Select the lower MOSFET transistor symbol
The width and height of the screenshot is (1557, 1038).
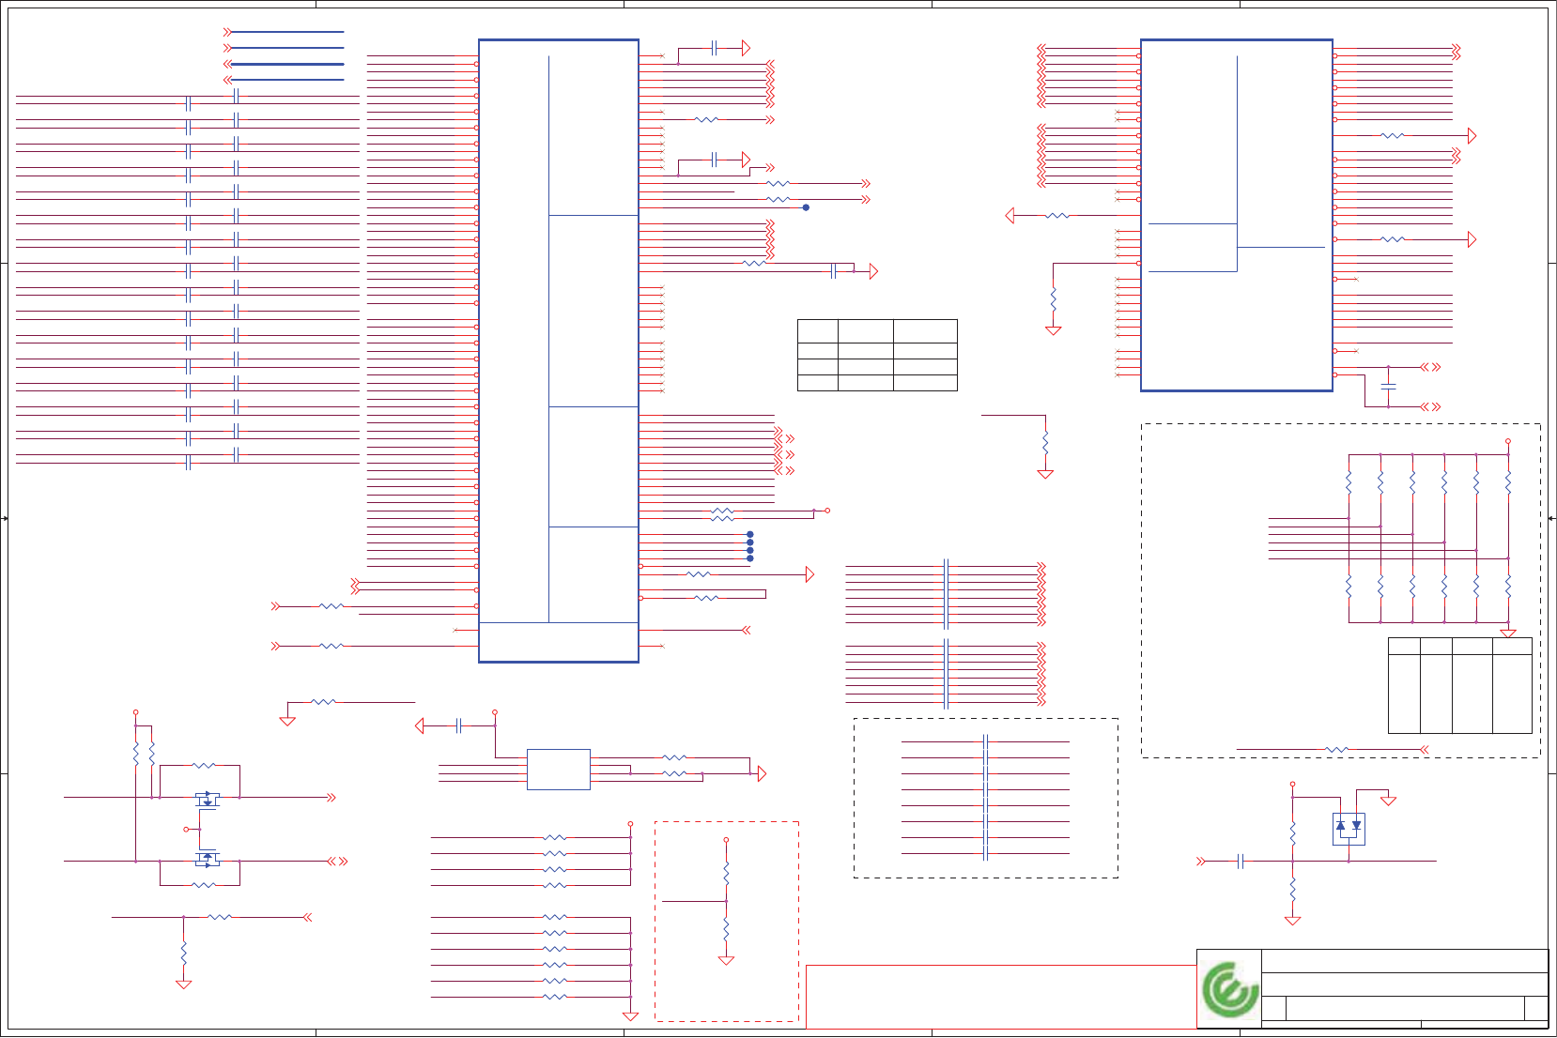[x=208, y=859]
